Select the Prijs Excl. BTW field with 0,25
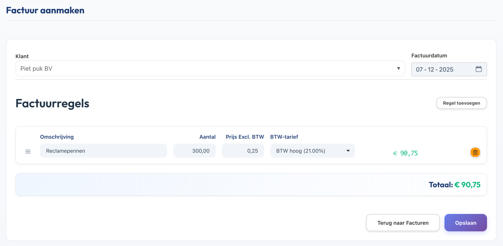Screen dimensions: 503x246 tap(243, 151)
